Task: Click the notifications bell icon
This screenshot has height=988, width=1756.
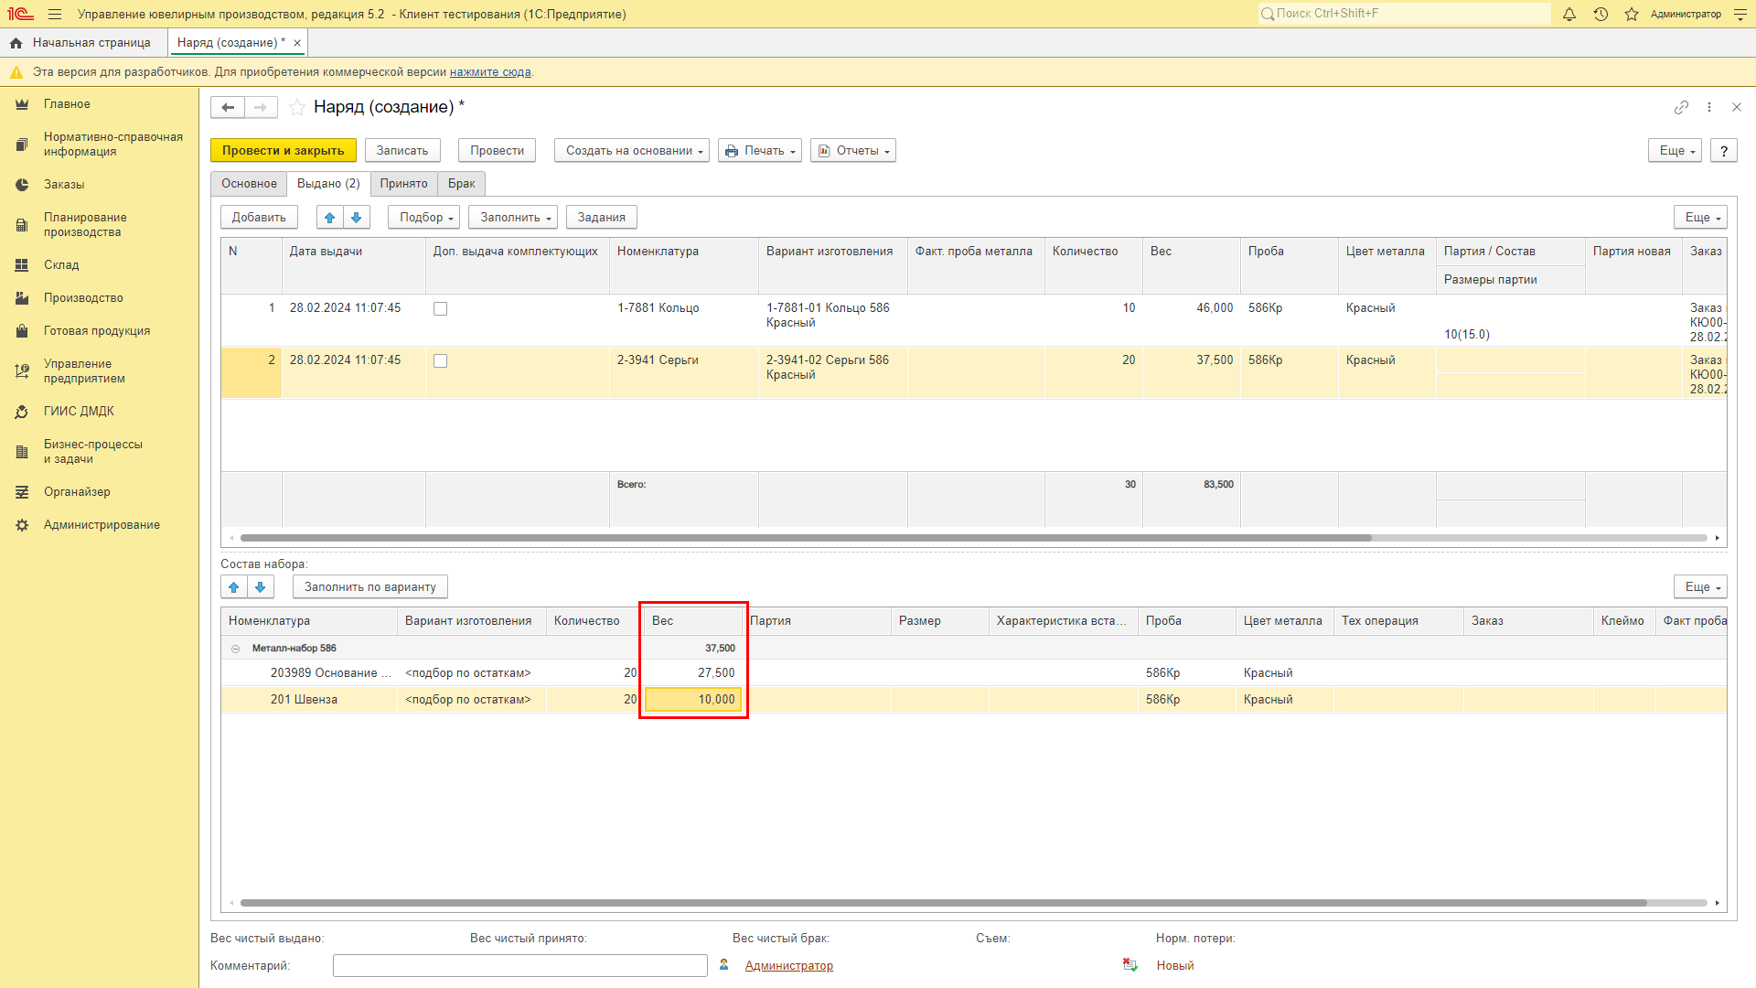Action: pos(1569,14)
